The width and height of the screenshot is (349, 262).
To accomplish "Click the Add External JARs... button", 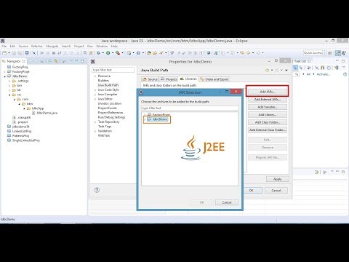I will (x=268, y=100).
